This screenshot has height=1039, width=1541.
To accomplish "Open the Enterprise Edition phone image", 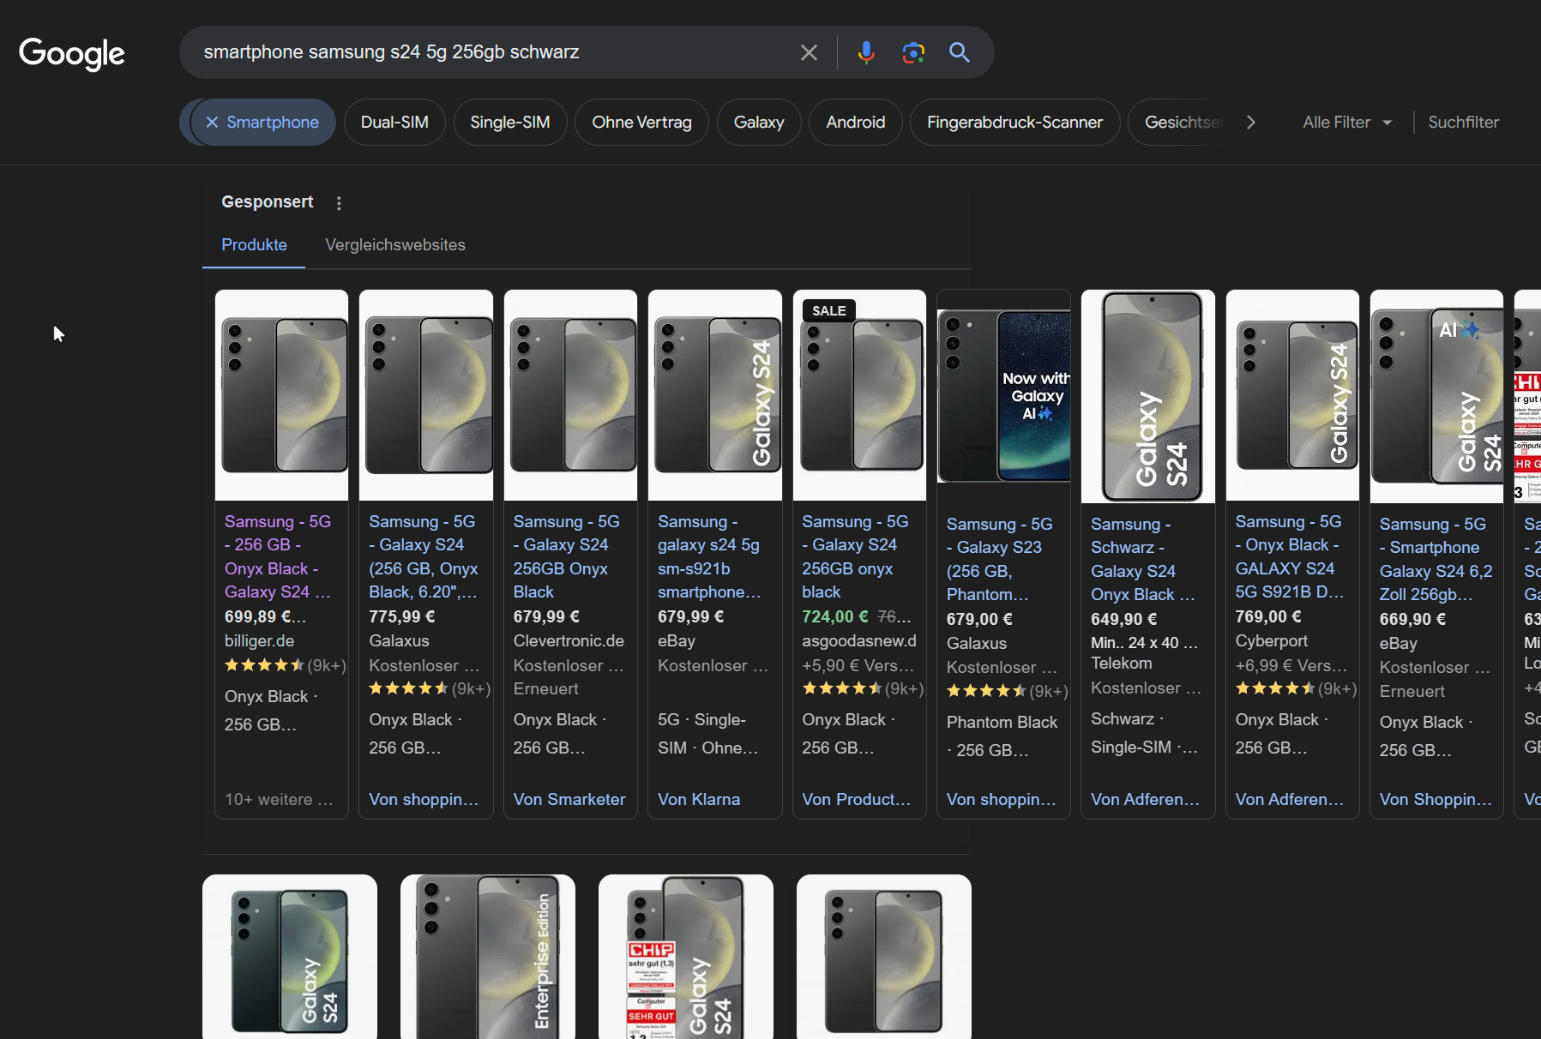I will (x=488, y=957).
